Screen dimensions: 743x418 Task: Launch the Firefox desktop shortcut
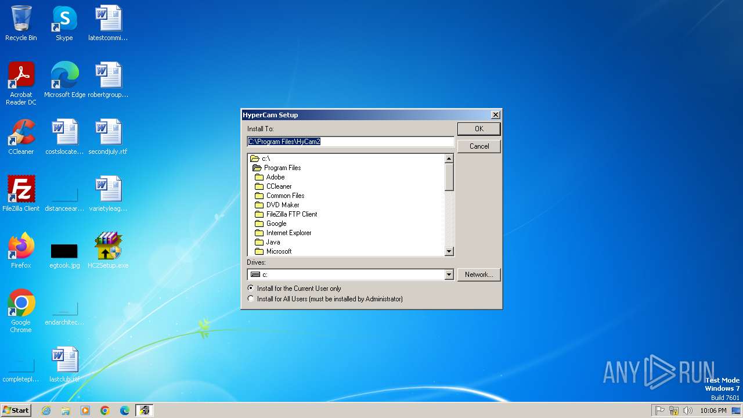click(21, 251)
